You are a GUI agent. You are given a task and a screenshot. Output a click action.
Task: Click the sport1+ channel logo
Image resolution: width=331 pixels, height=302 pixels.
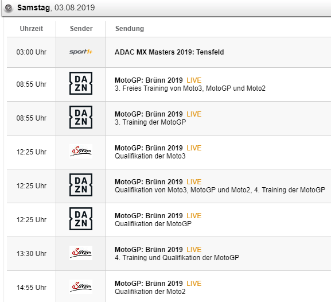81,52
